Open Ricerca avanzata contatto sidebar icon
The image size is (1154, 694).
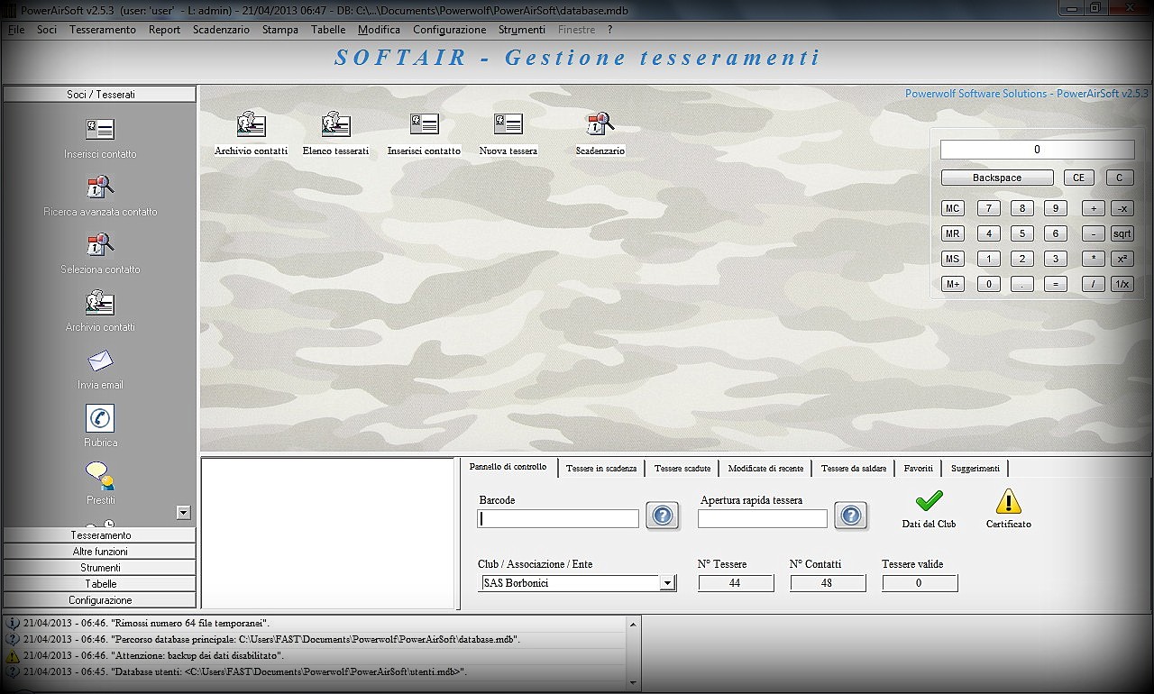click(x=100, y=187)
